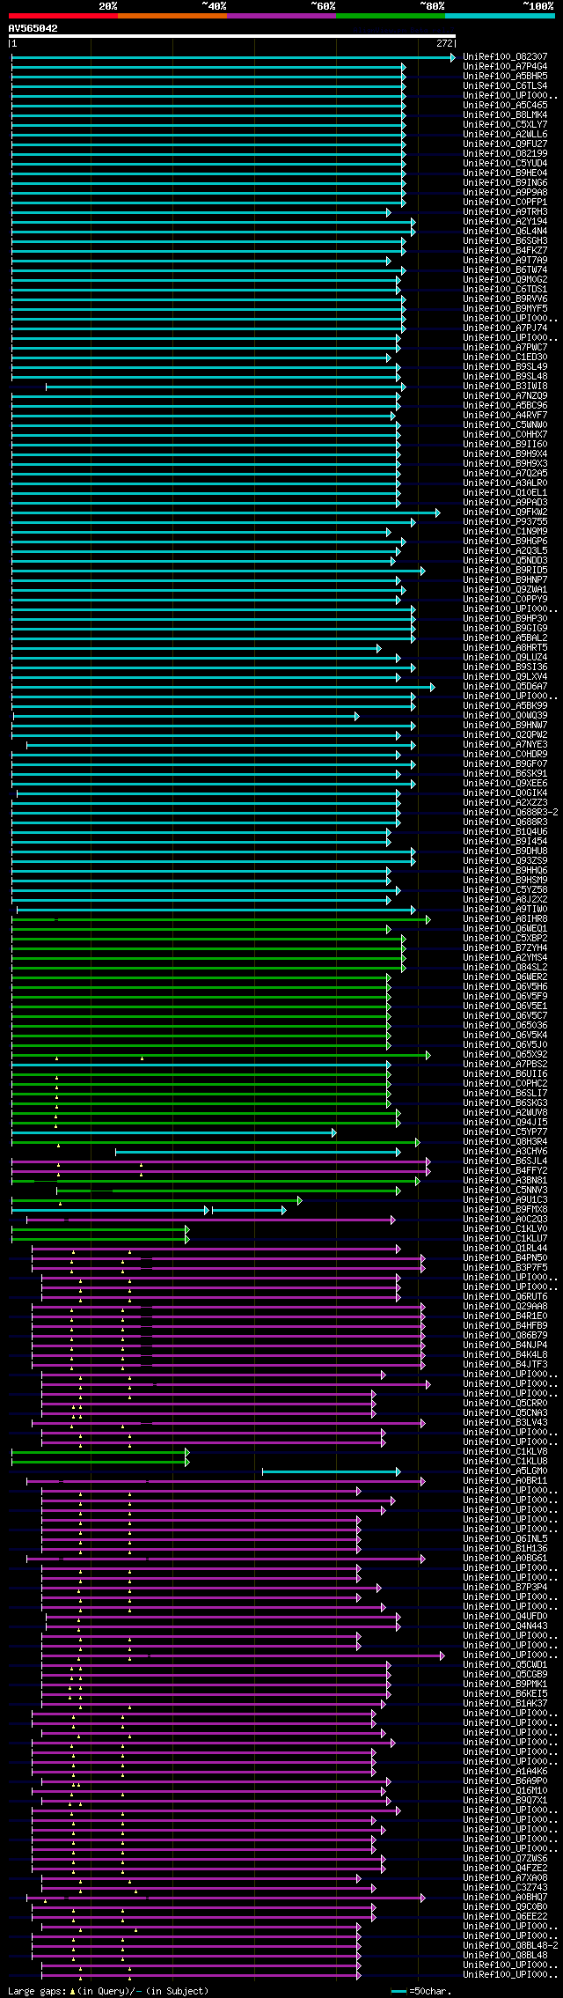Screen dimensions: 563x1998
Task: Click label UniRef100_A9P9A8
Action: [505, 193]
